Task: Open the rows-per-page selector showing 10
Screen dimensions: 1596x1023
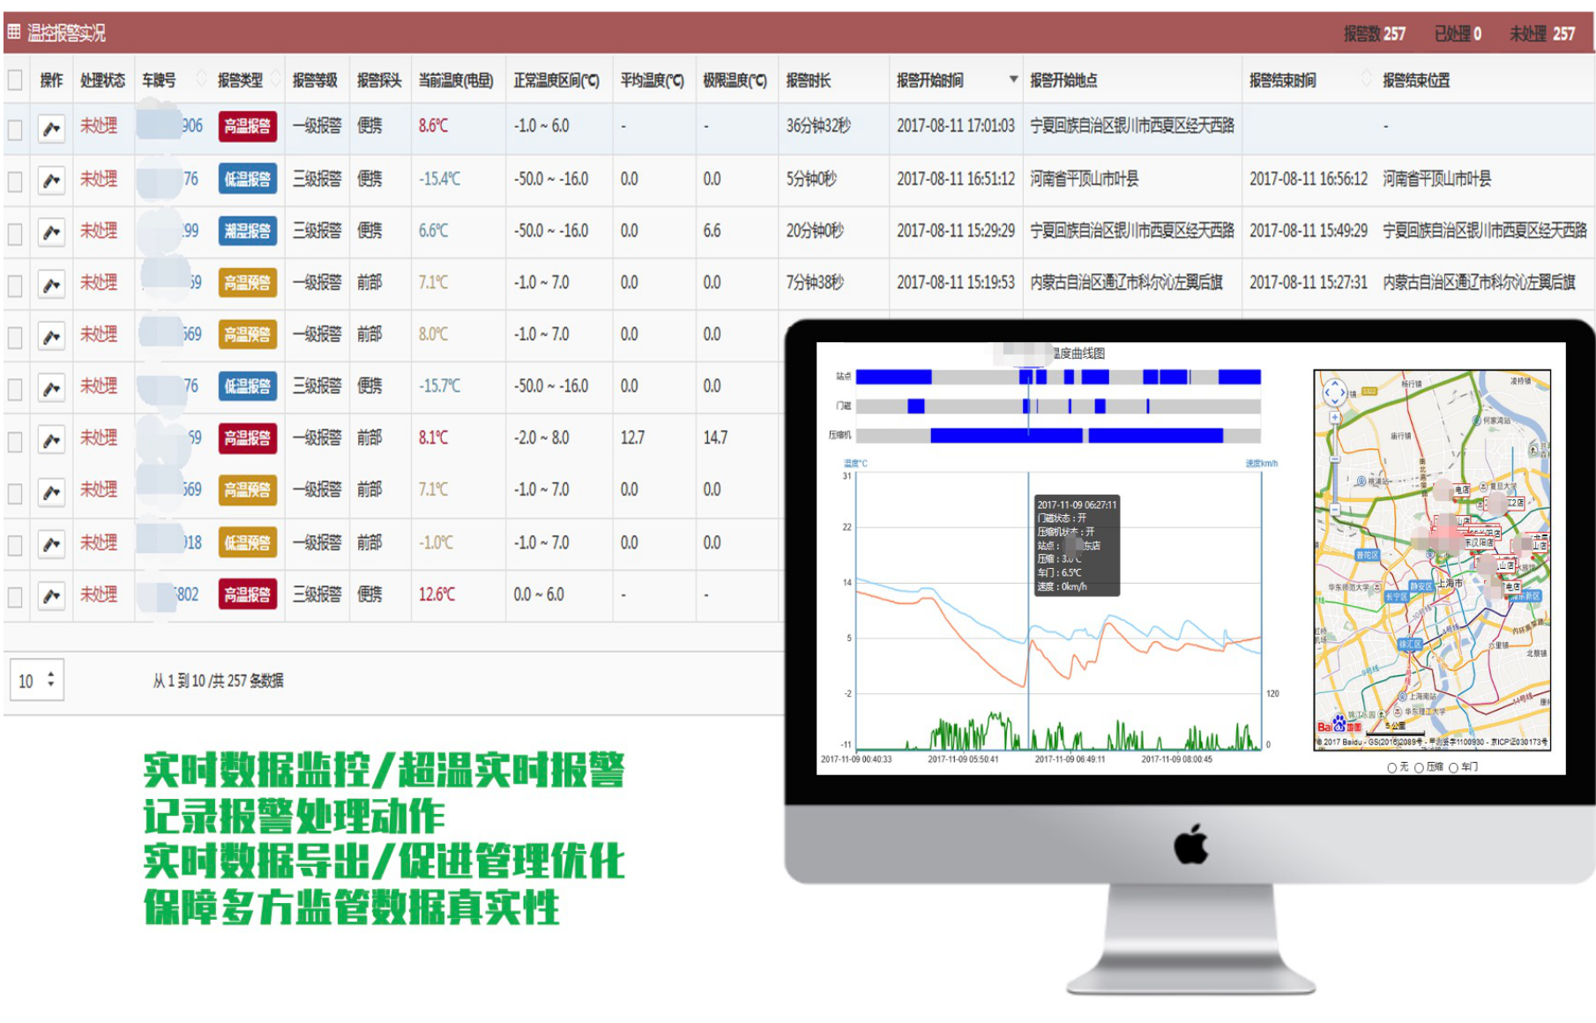Action: tap(36, 680)
